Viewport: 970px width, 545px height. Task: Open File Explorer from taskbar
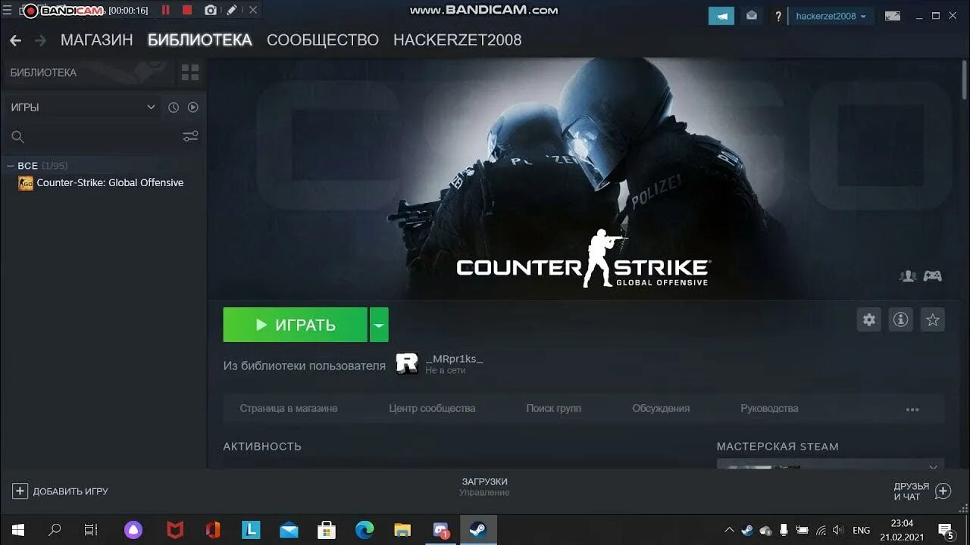pyautogui.click(x=402, y=530)
